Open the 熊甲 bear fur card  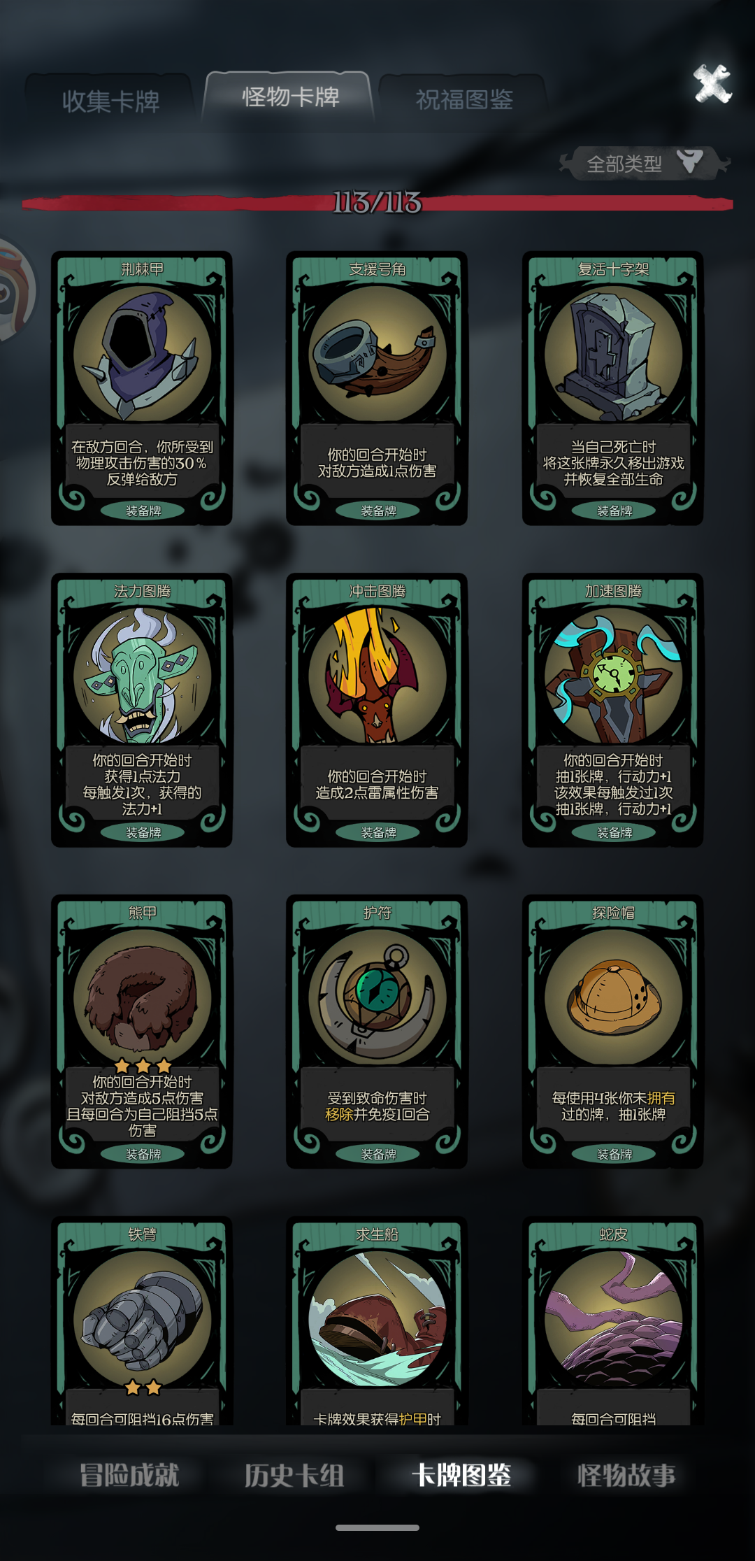142,1032
